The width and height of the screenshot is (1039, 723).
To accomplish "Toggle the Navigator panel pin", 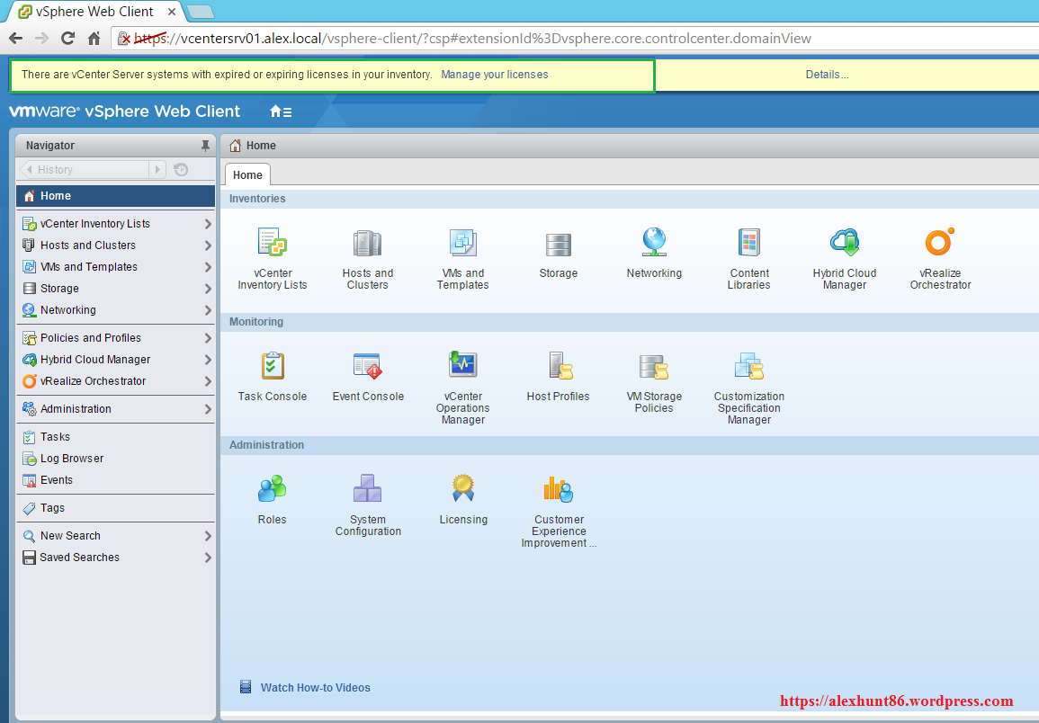I will [205, 146].
